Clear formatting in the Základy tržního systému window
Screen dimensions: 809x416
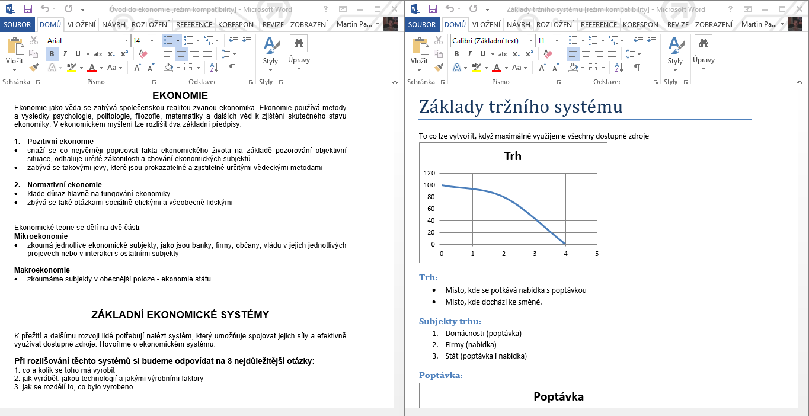(547, 54)
